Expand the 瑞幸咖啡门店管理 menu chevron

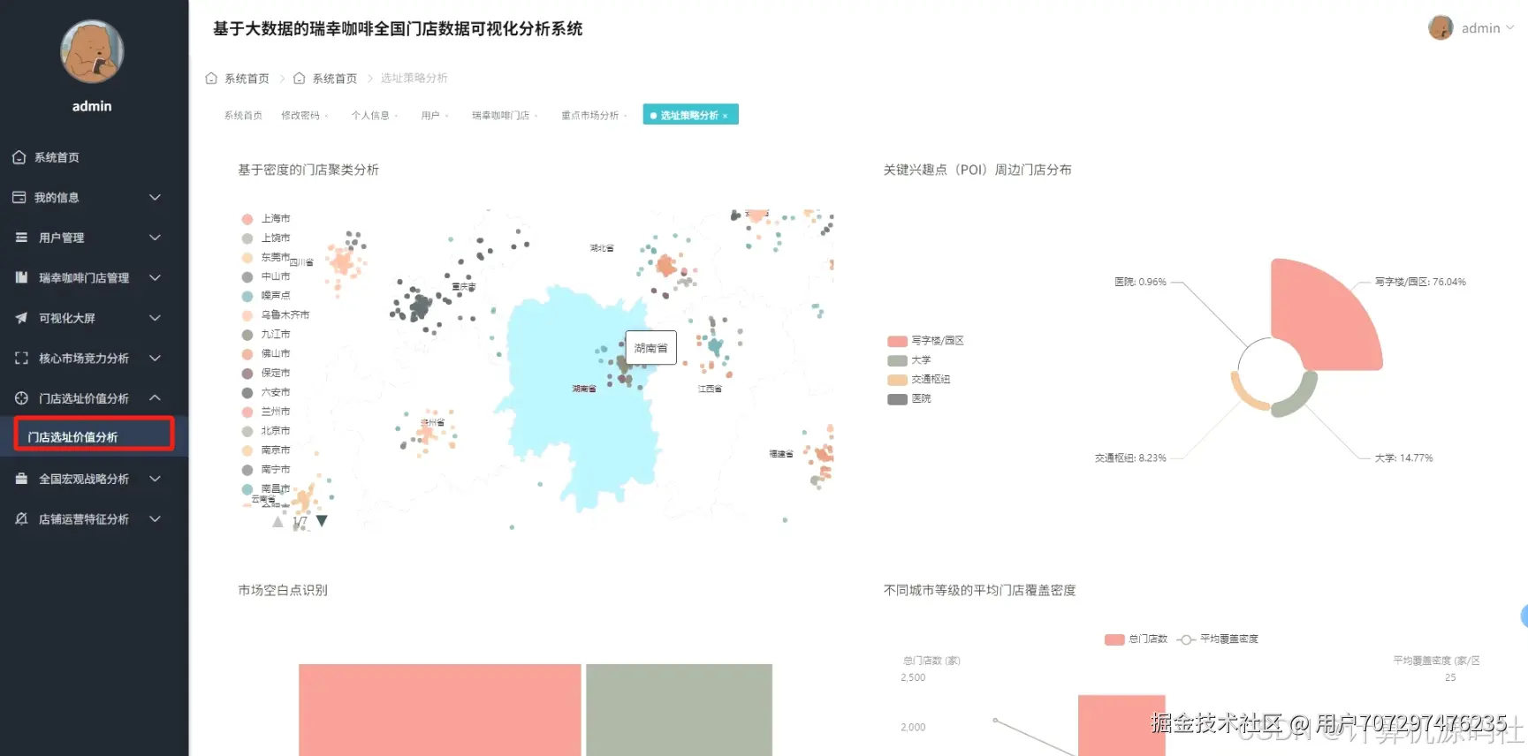click(155, 277)
